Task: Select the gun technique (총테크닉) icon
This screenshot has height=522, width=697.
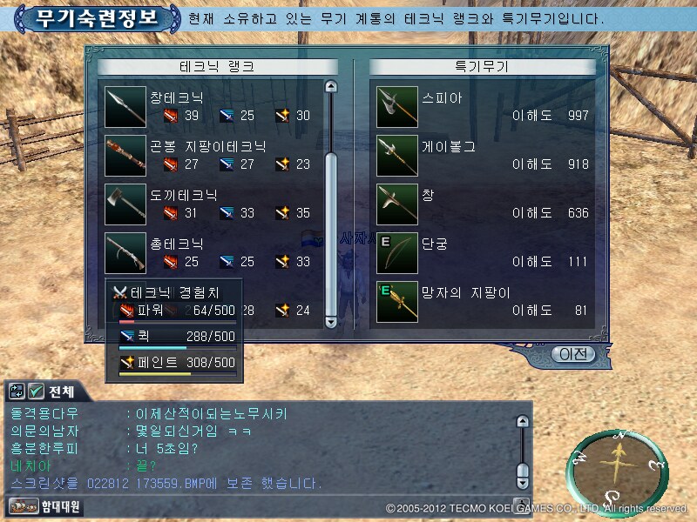Action: [125, 253]
